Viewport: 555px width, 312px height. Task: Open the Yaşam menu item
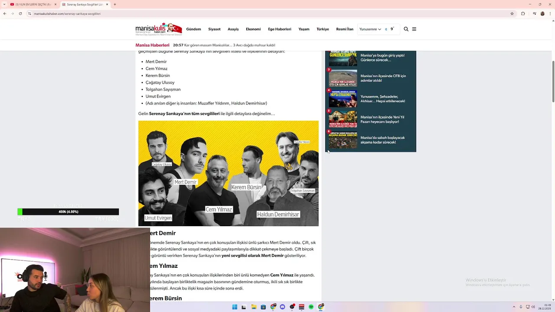click(304, 29)
